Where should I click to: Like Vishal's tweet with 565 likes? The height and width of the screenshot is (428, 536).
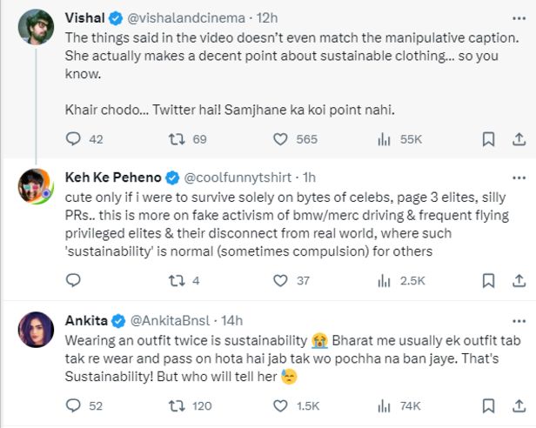281,138
